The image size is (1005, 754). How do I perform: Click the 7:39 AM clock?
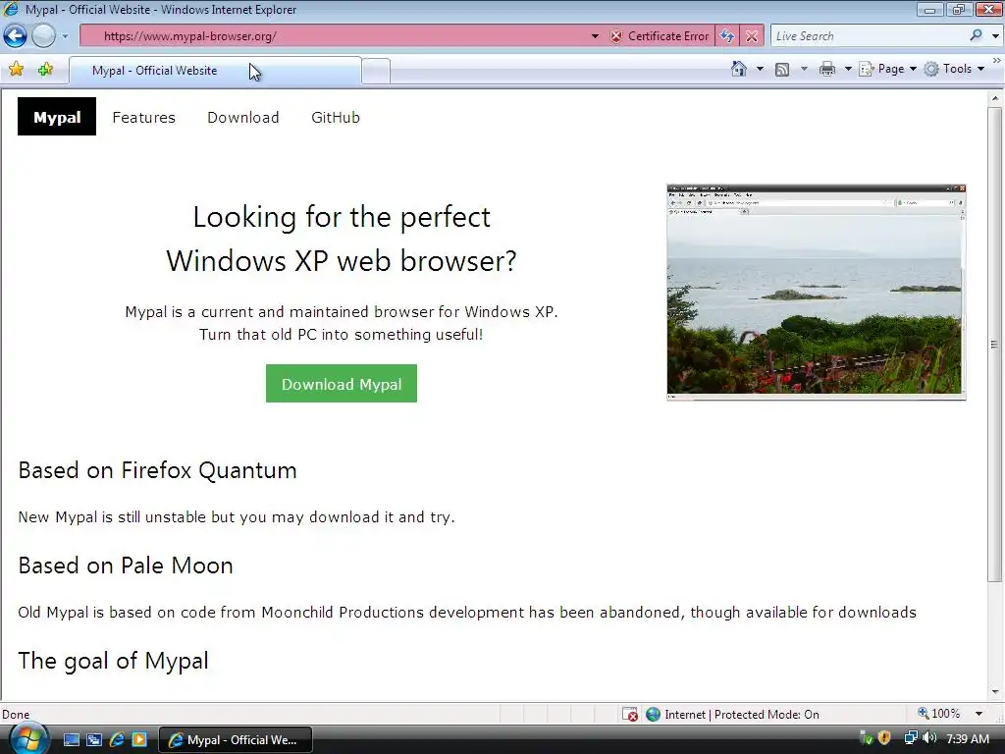(x=968, y=739)
